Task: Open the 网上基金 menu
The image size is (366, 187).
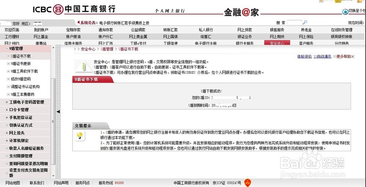Action: (41, 37)
